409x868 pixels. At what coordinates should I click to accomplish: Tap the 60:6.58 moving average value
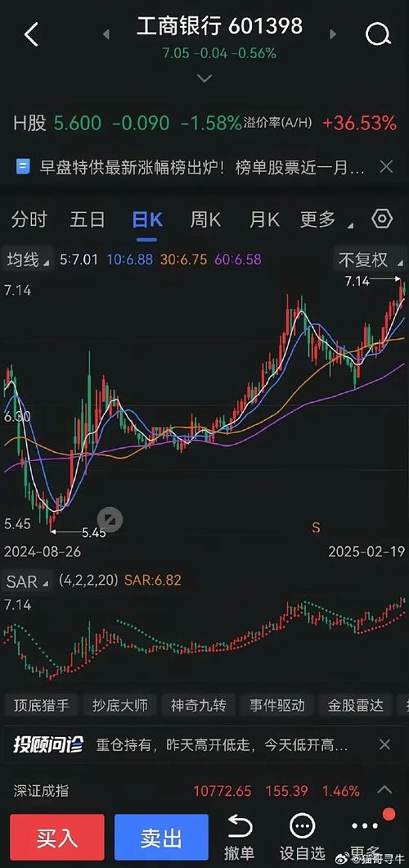[238, 259]
